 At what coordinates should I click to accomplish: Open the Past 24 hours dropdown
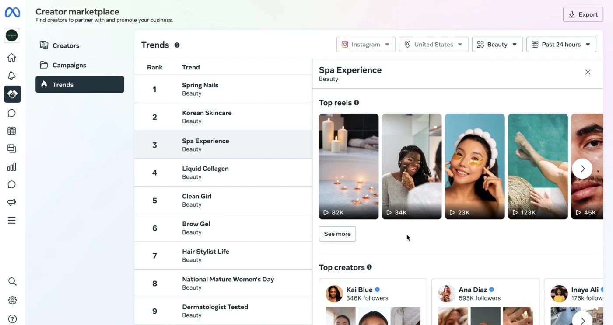[x=561, y=45]
